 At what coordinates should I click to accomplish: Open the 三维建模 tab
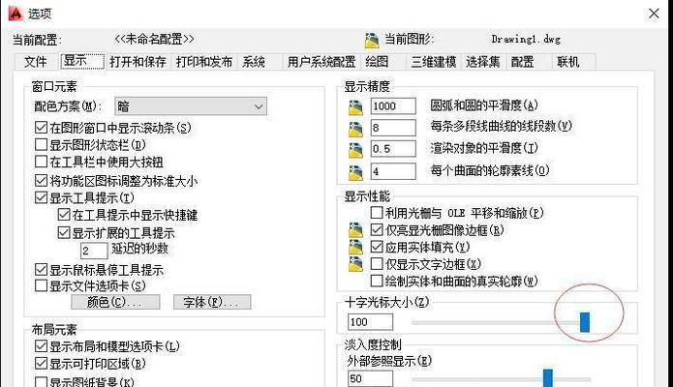tap(434, 62)
